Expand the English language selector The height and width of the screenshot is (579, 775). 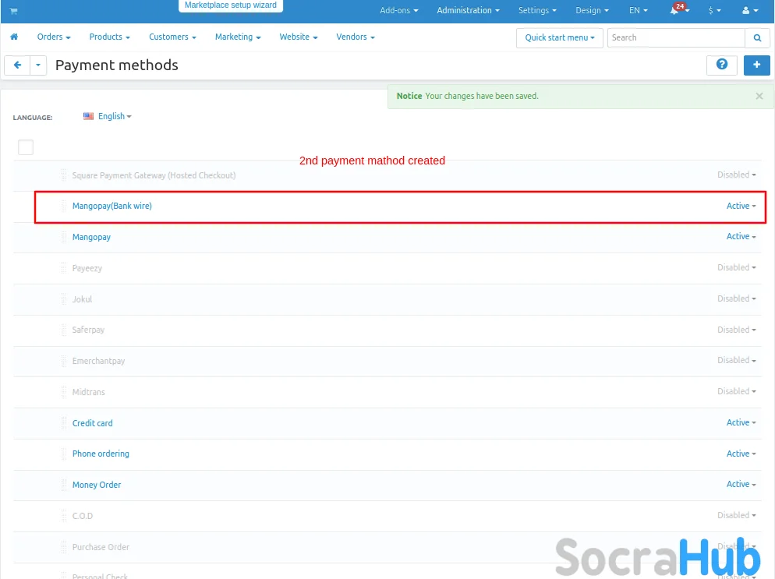coord(108,116)
